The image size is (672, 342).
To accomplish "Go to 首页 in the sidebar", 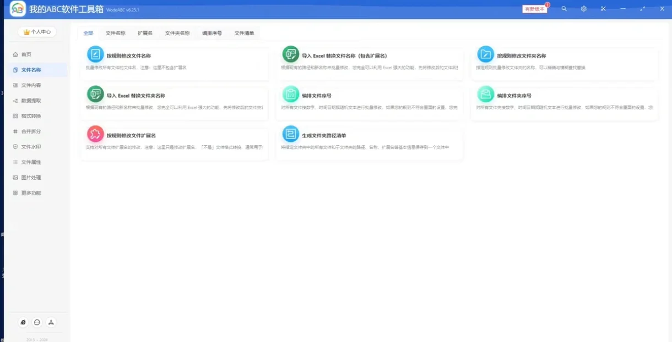I will 36,54.
